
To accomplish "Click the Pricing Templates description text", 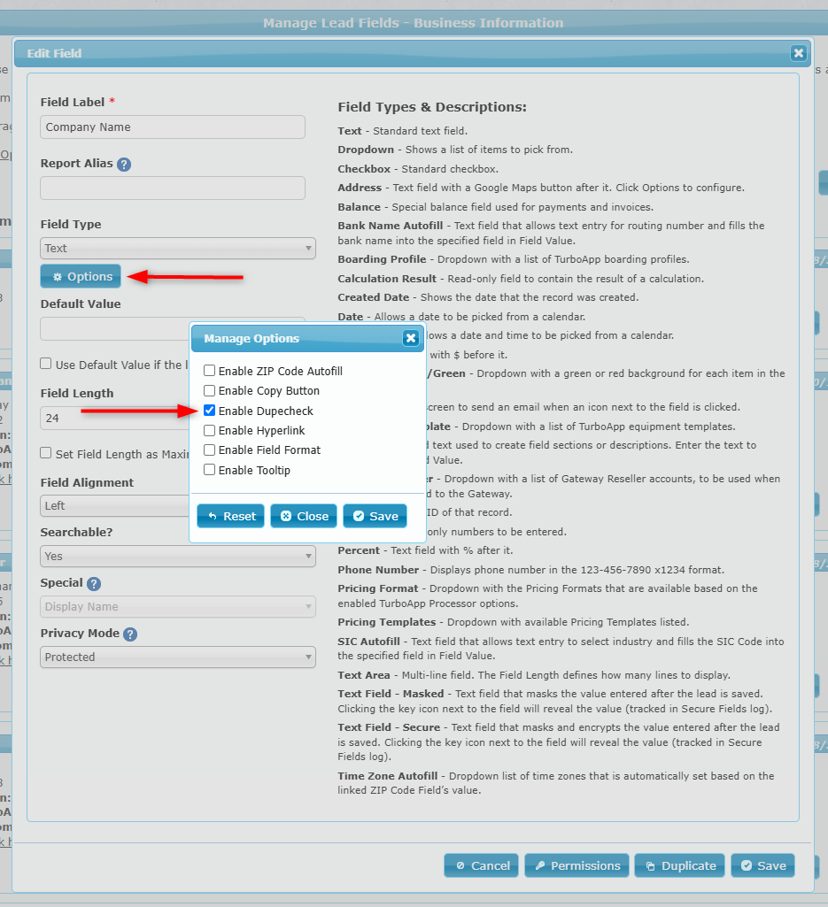I will tap(514, 622).
